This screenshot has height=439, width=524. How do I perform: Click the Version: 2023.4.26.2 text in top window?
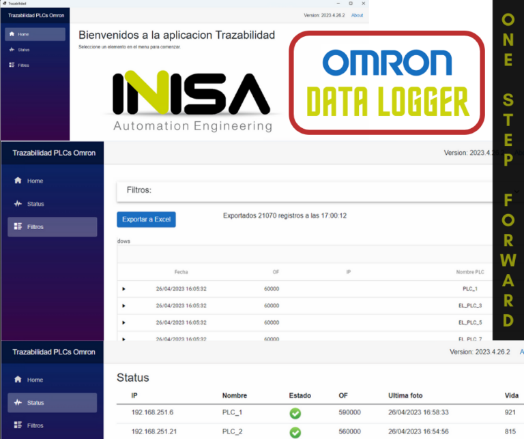click(x=324, y=16)
